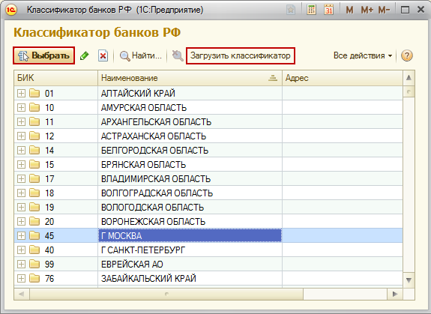
Task: Open the calculator icon in title bar
Action: [x=311, y=10]
